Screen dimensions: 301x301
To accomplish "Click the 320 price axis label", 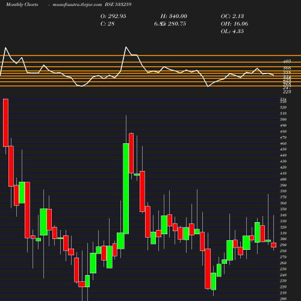I will tap(283, 227).
